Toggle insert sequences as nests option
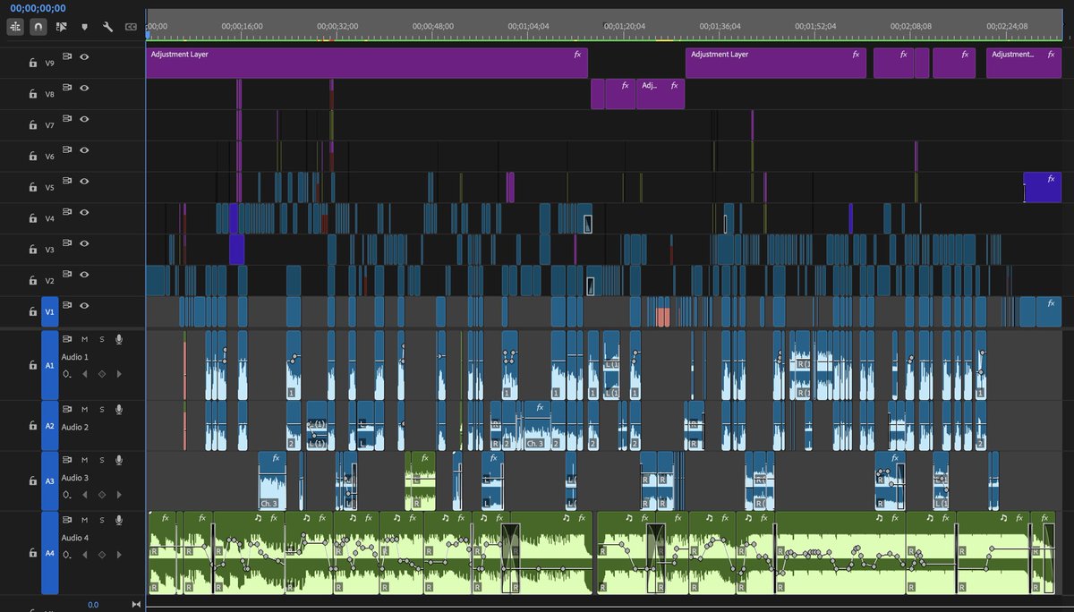 (x=15, y=27)
